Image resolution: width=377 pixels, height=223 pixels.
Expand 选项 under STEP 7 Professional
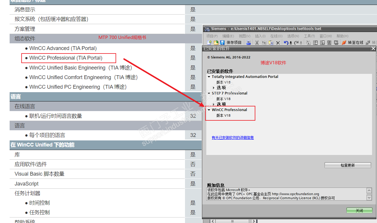point(214,104)
